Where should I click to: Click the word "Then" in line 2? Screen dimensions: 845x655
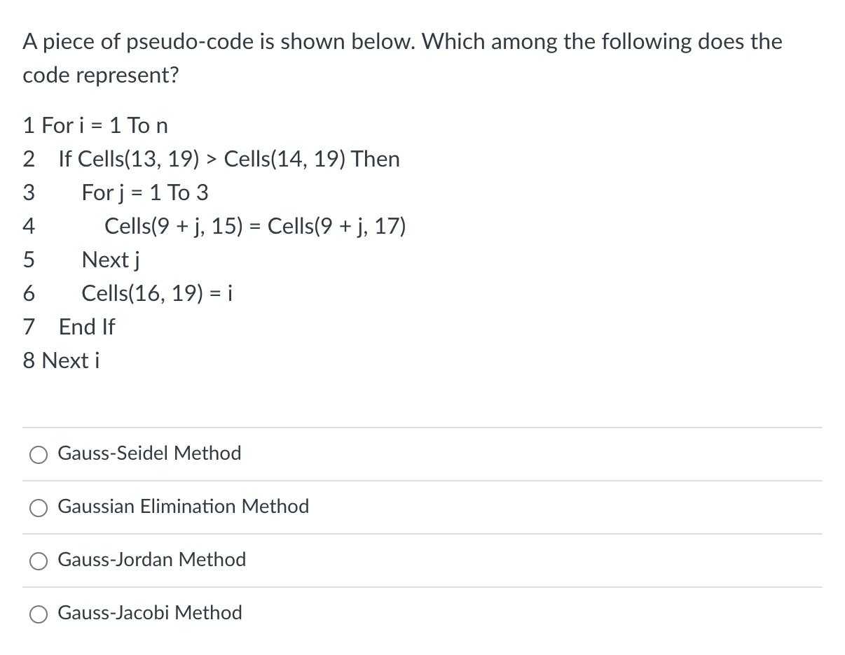(x=376, y=160)
